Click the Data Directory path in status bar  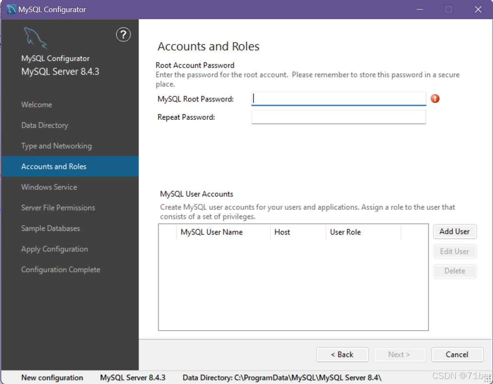pos(282,378)
